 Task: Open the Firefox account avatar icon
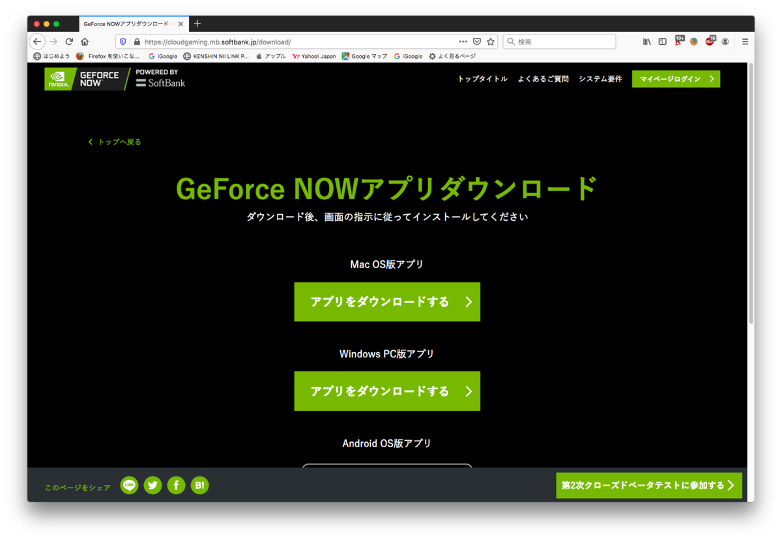(725, 42)
